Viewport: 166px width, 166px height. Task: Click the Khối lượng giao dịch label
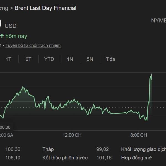tap(143, 149)
